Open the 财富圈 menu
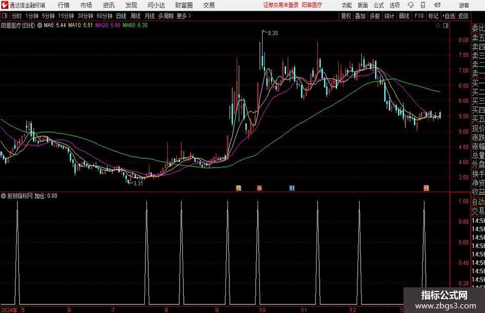The height and width of the screenshot is (313, 485). (x=184, y=5)
